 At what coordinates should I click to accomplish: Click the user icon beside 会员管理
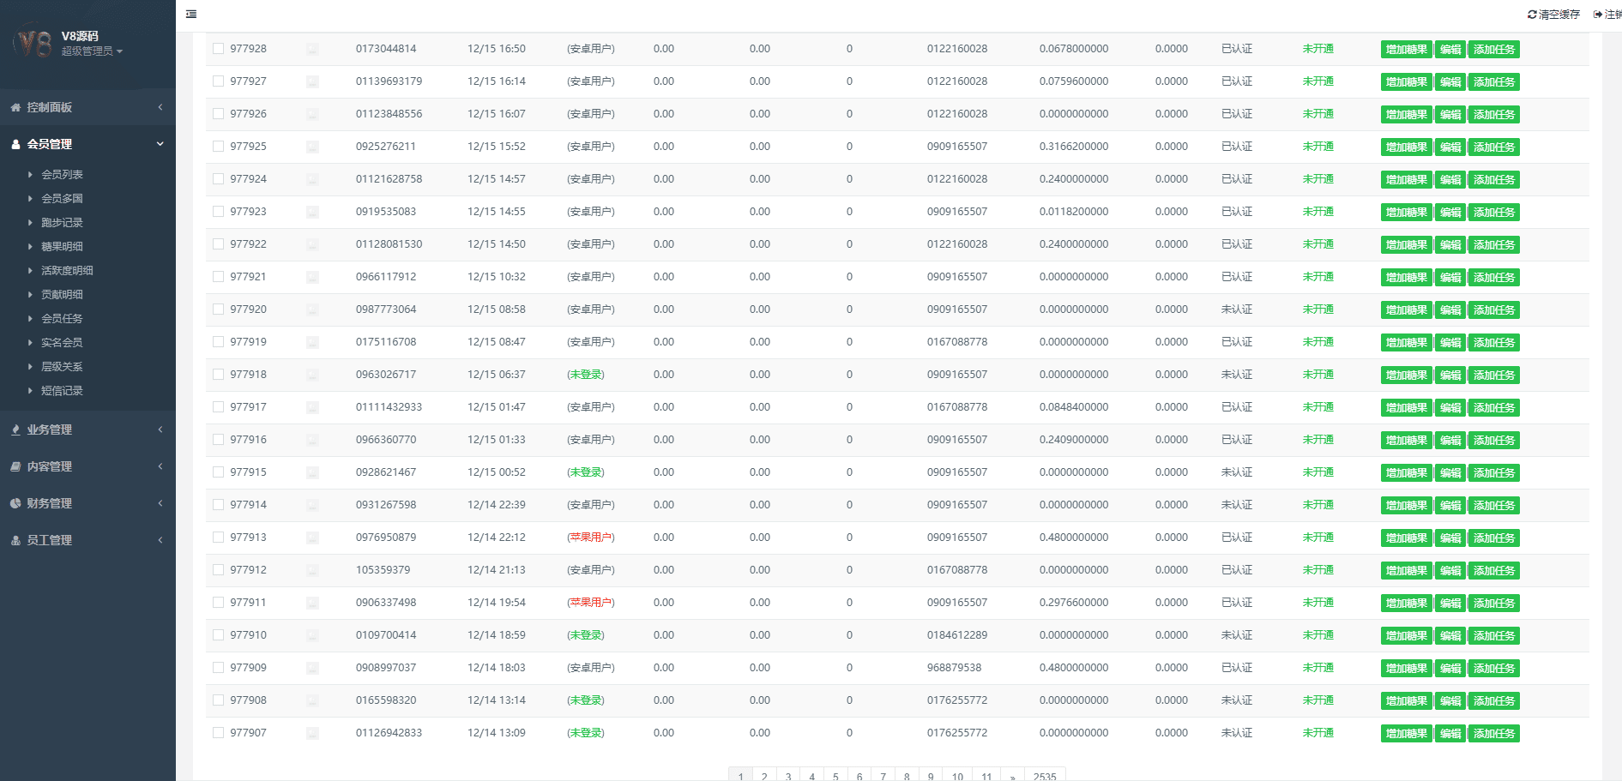coord(15,144)
